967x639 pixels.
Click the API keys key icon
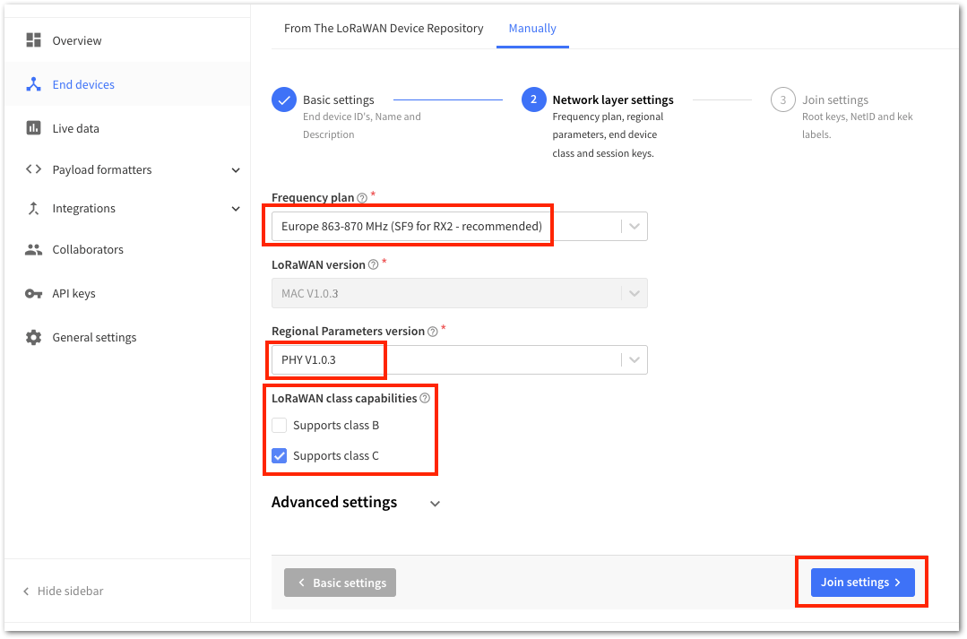click(33, 294)
